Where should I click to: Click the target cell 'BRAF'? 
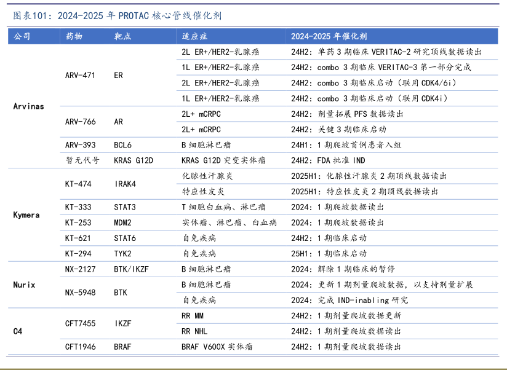(122, 347)
